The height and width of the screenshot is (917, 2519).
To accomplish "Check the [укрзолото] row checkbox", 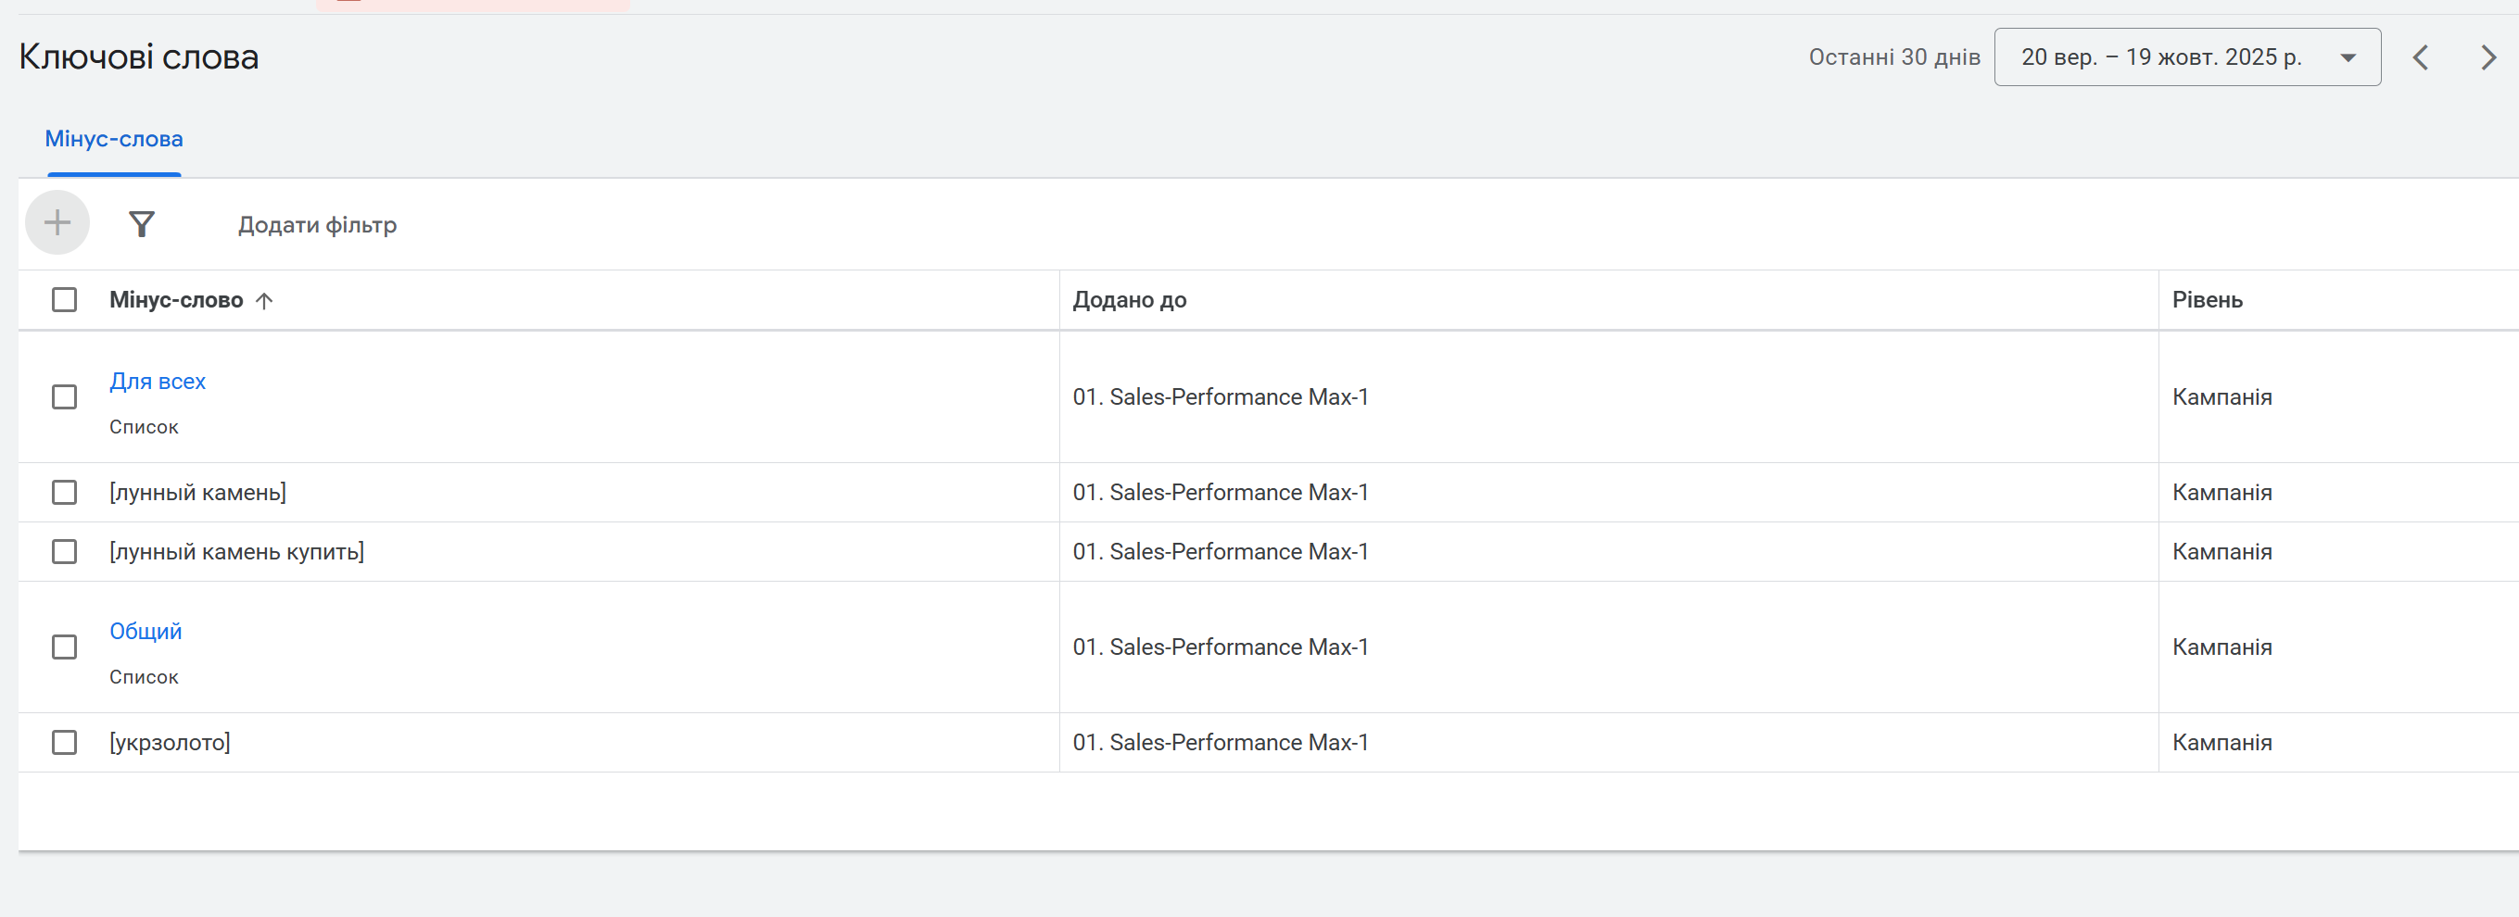I will [65, 743].
